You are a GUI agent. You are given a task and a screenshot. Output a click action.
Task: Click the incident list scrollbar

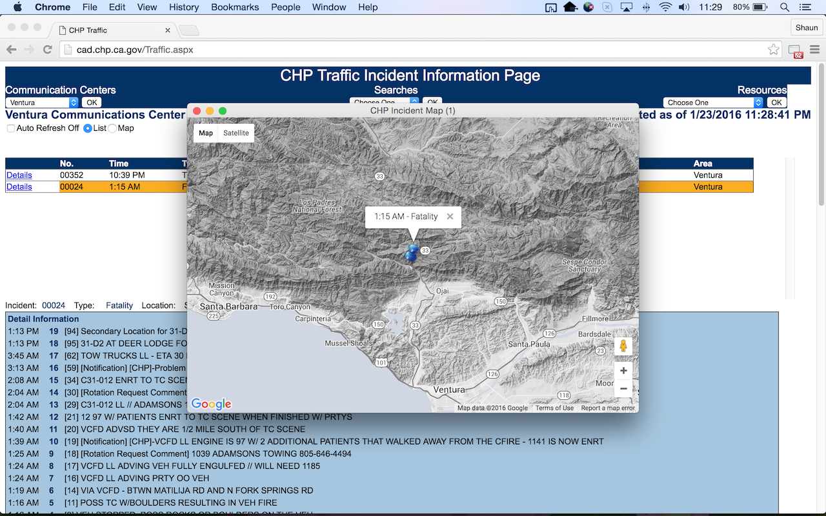coord(790,228)
